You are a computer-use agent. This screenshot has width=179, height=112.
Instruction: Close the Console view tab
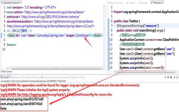[10, 77]
